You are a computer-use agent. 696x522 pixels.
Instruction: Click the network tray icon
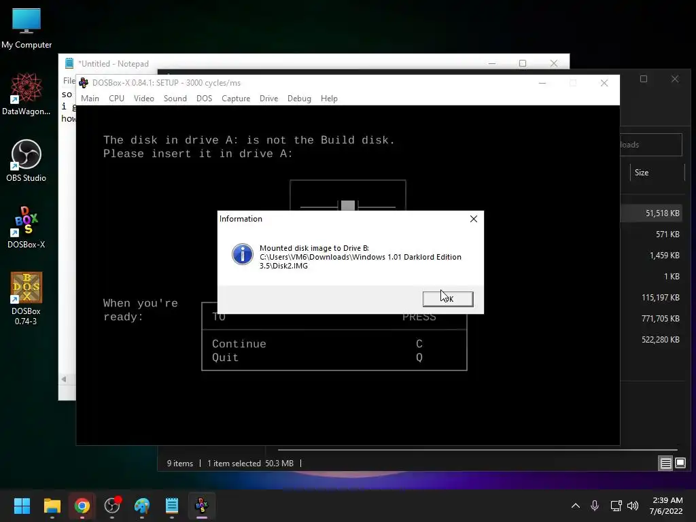(616, 506)
